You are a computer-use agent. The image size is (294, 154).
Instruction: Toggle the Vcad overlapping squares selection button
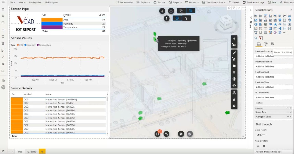pyautogui.click(x=181, y=11)
